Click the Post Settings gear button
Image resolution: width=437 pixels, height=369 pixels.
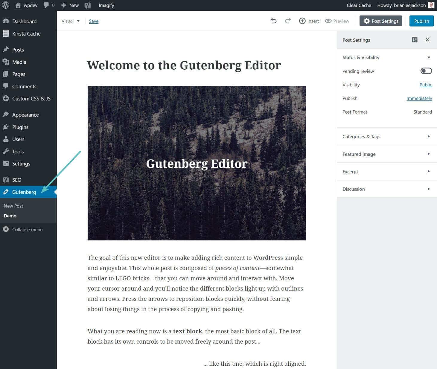[x=381, y=21]
